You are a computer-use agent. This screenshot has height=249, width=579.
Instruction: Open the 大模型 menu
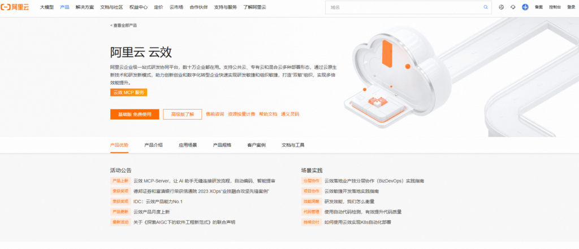(x=47, y=7)
